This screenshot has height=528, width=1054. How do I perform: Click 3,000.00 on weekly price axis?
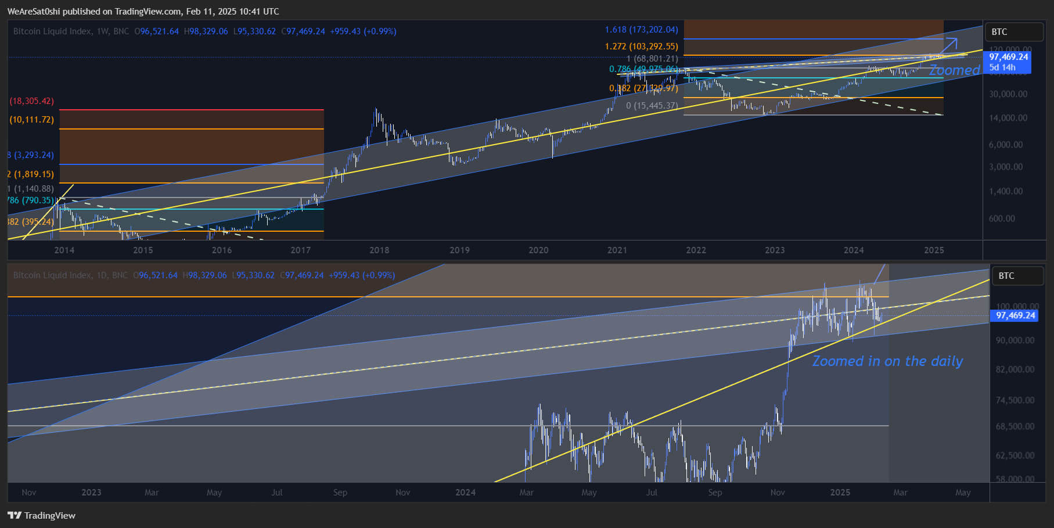pyautogui.click(x=1006, y=167)
